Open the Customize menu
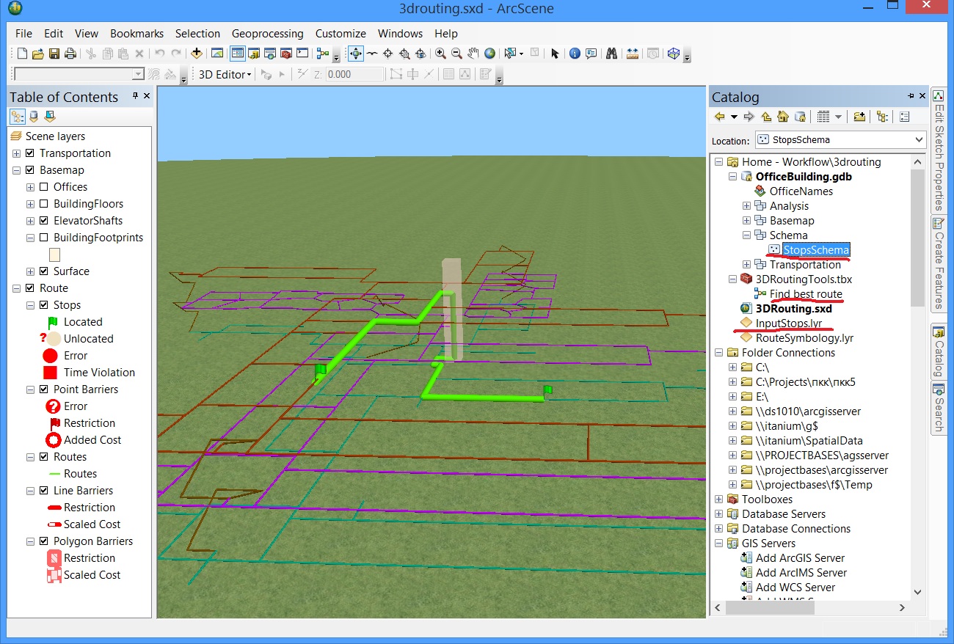954x644 pixels. [x=341, y=33]
